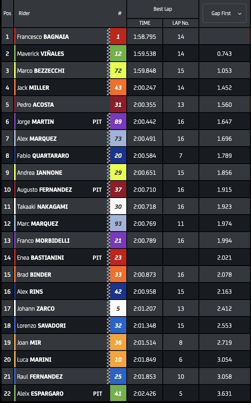Image resolution: width=251 pixels, height=403 pixels.
Task: Click the PIT indicator beside Enea Bastianini
Action: pyautogui.click(x=97, y=258)
